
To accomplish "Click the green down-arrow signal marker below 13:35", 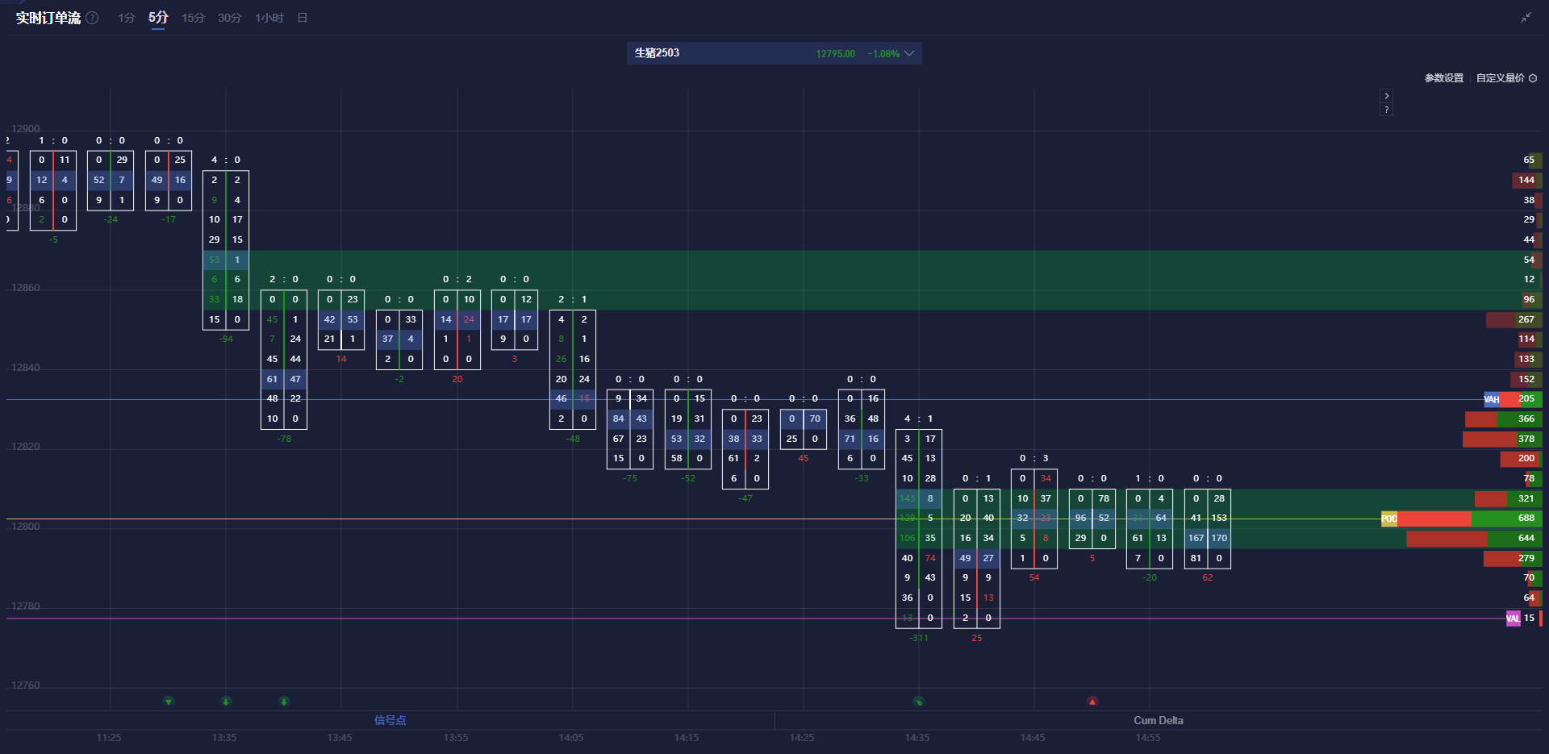I will click(225, 702).
